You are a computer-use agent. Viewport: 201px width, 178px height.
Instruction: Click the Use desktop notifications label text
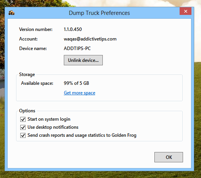[53, 127]
